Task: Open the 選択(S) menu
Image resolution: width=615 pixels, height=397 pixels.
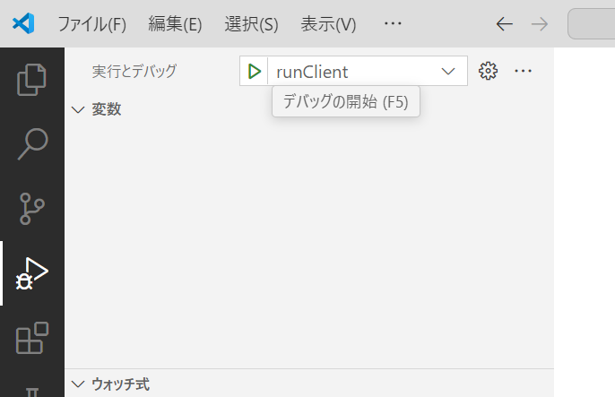Action: click(x=251, y=24)
